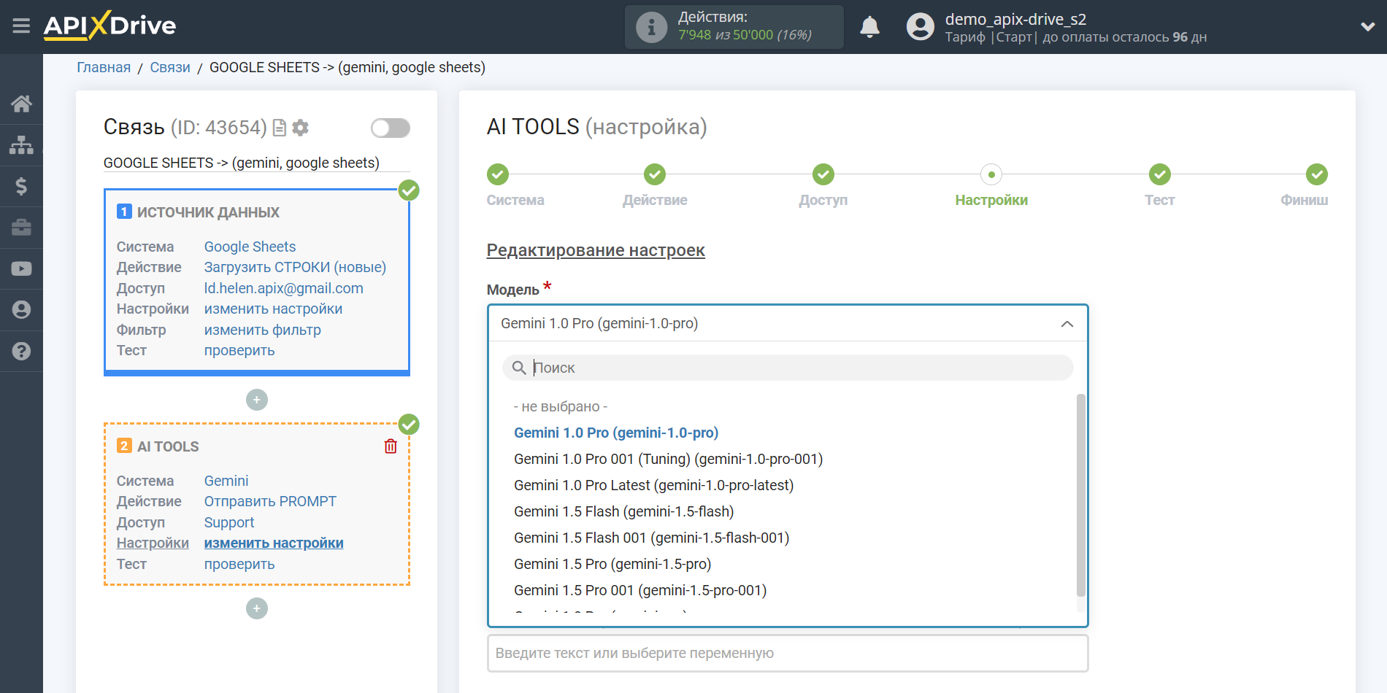Viewport: 1387px width, 693px height.
Task: Click the Support access link
Action: tap(229, 522)
